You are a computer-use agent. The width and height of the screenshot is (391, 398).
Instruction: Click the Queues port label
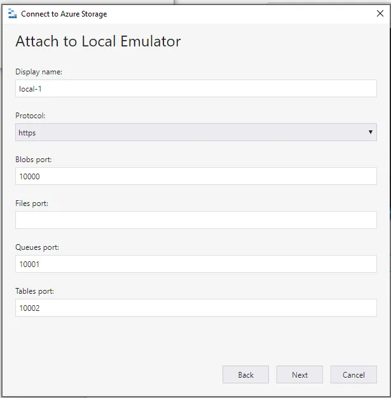pyautogui.click(x=37, y=247)
